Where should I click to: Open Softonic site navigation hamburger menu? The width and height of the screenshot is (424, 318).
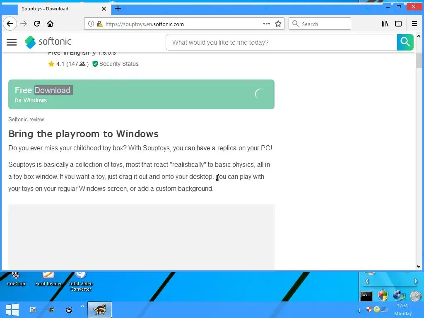(x=12, y=42)
